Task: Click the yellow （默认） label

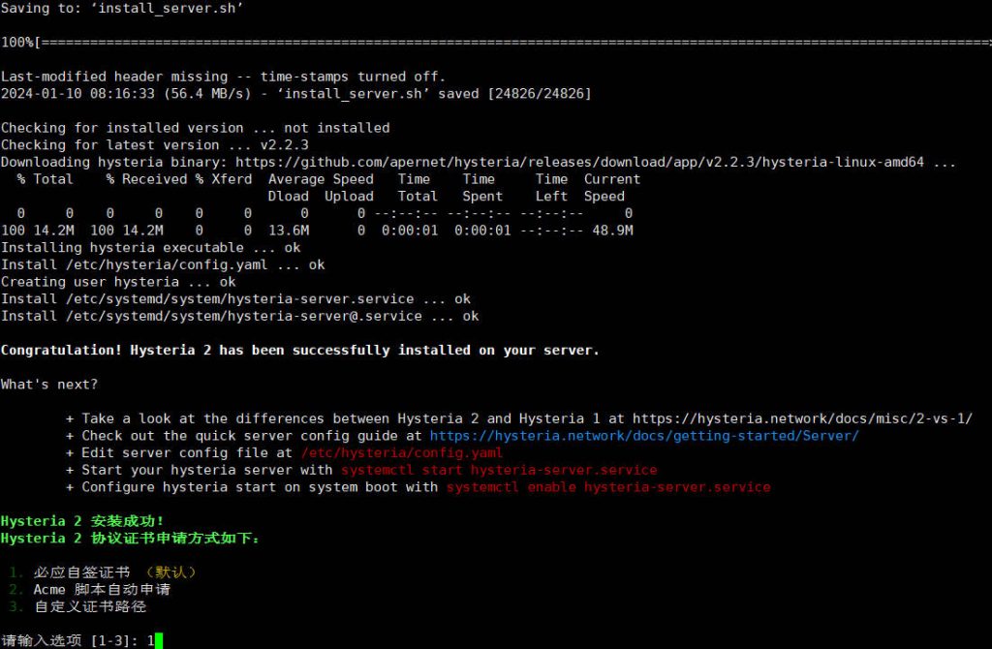Action: point(170,572)
